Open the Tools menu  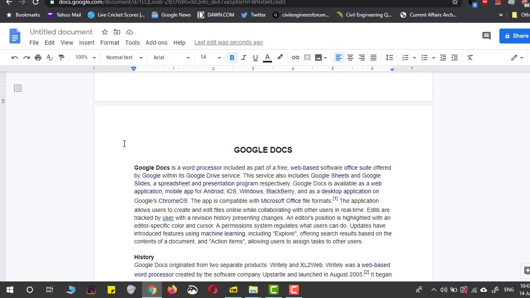click(132, 43)
